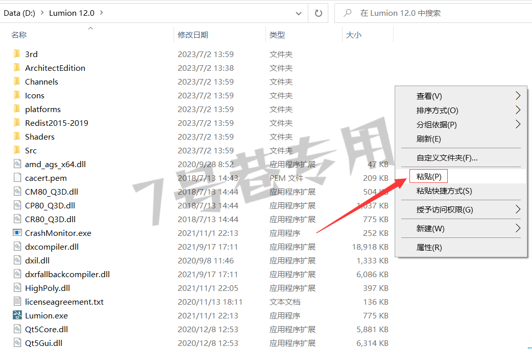The image size is (532, 349).
Task: Open the address bar history dropdown
Action: pos(299,13)
